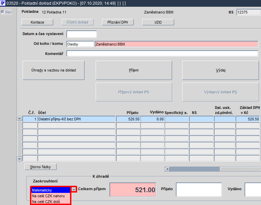This screenshot has height=205, width=261.
Task: Open the Kontace button
Action: pos(37,22)
